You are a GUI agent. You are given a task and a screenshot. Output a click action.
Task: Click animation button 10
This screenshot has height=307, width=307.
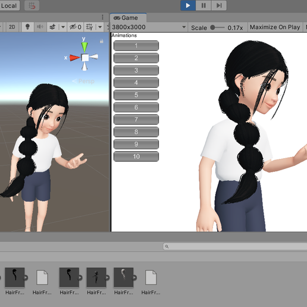click(136, 156)
